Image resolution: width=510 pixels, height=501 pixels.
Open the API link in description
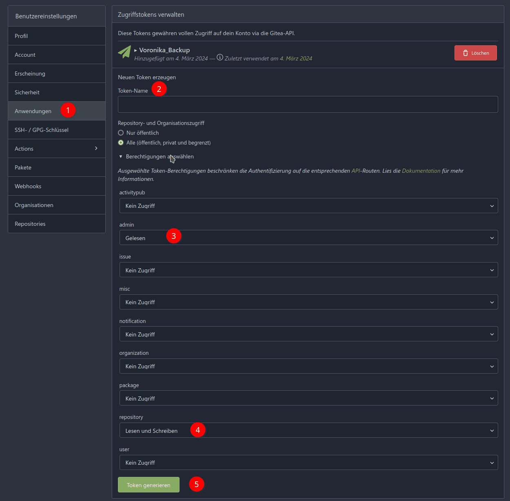tap(356, 171)
